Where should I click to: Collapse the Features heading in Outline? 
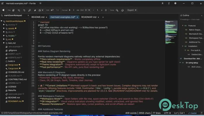click(183, 26)
